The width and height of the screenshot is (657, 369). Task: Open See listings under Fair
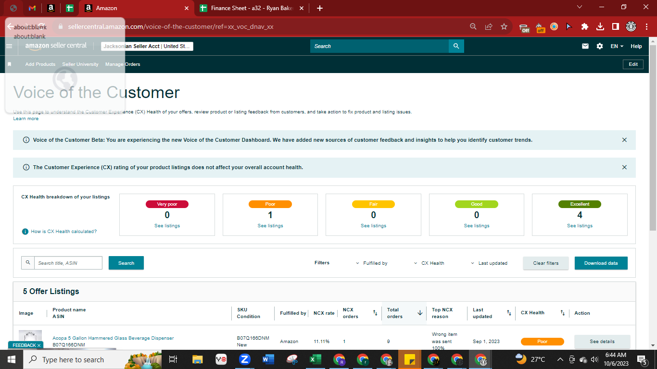[x=373, y=226]
